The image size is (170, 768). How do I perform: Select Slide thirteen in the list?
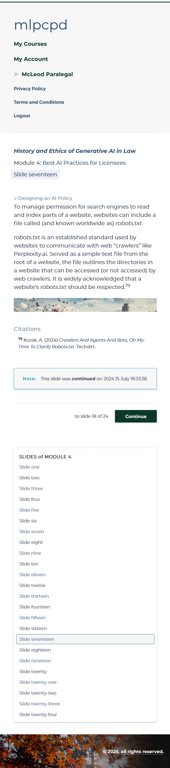pyautogui.click(x=34, y=596)
